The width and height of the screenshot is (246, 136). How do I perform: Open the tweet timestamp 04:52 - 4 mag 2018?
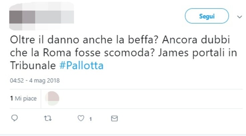(35, 80)
